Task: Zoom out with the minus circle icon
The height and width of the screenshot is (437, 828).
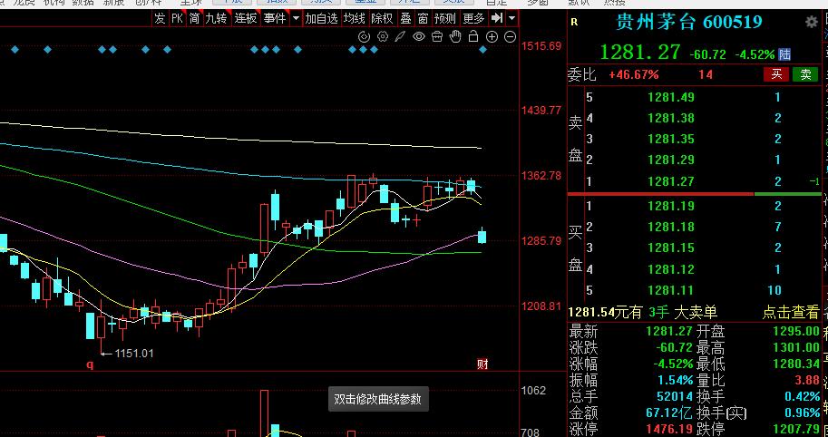Action: tap(510, 36)
